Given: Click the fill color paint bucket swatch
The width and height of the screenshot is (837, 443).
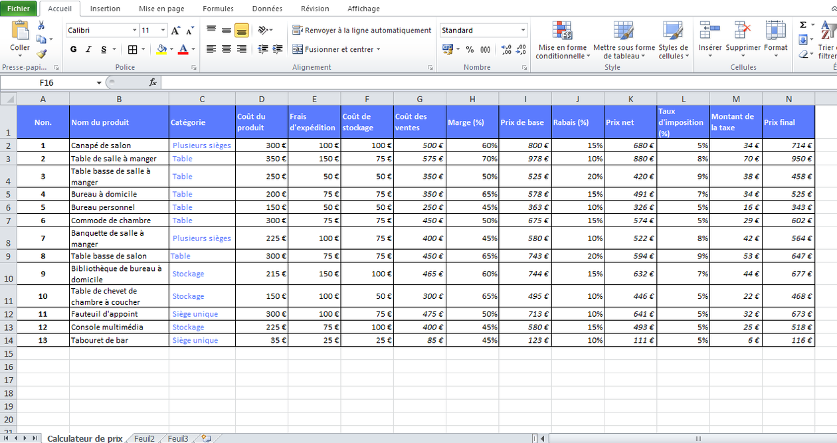Looking at the screenshot, I should tap(161, 49).
